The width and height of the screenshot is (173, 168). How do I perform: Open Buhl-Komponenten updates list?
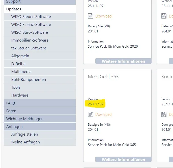click(28, 80)
